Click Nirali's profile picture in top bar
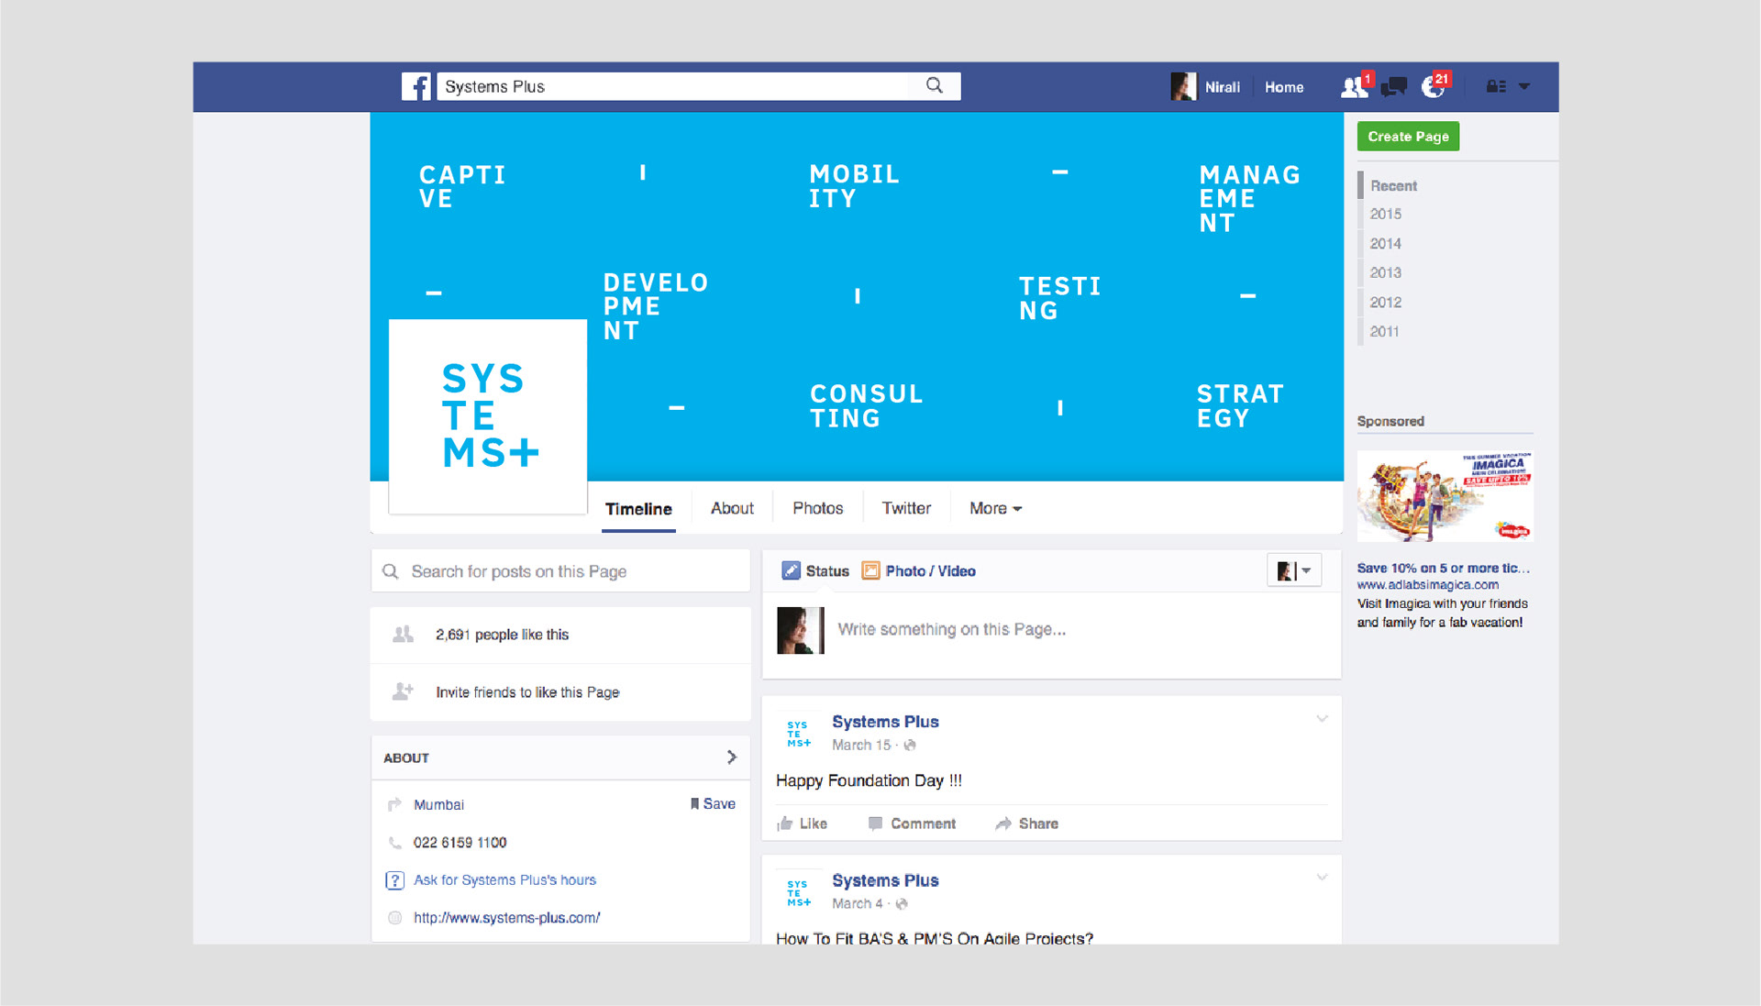The image size is (1761, 1006). [x=1183, y=86]
